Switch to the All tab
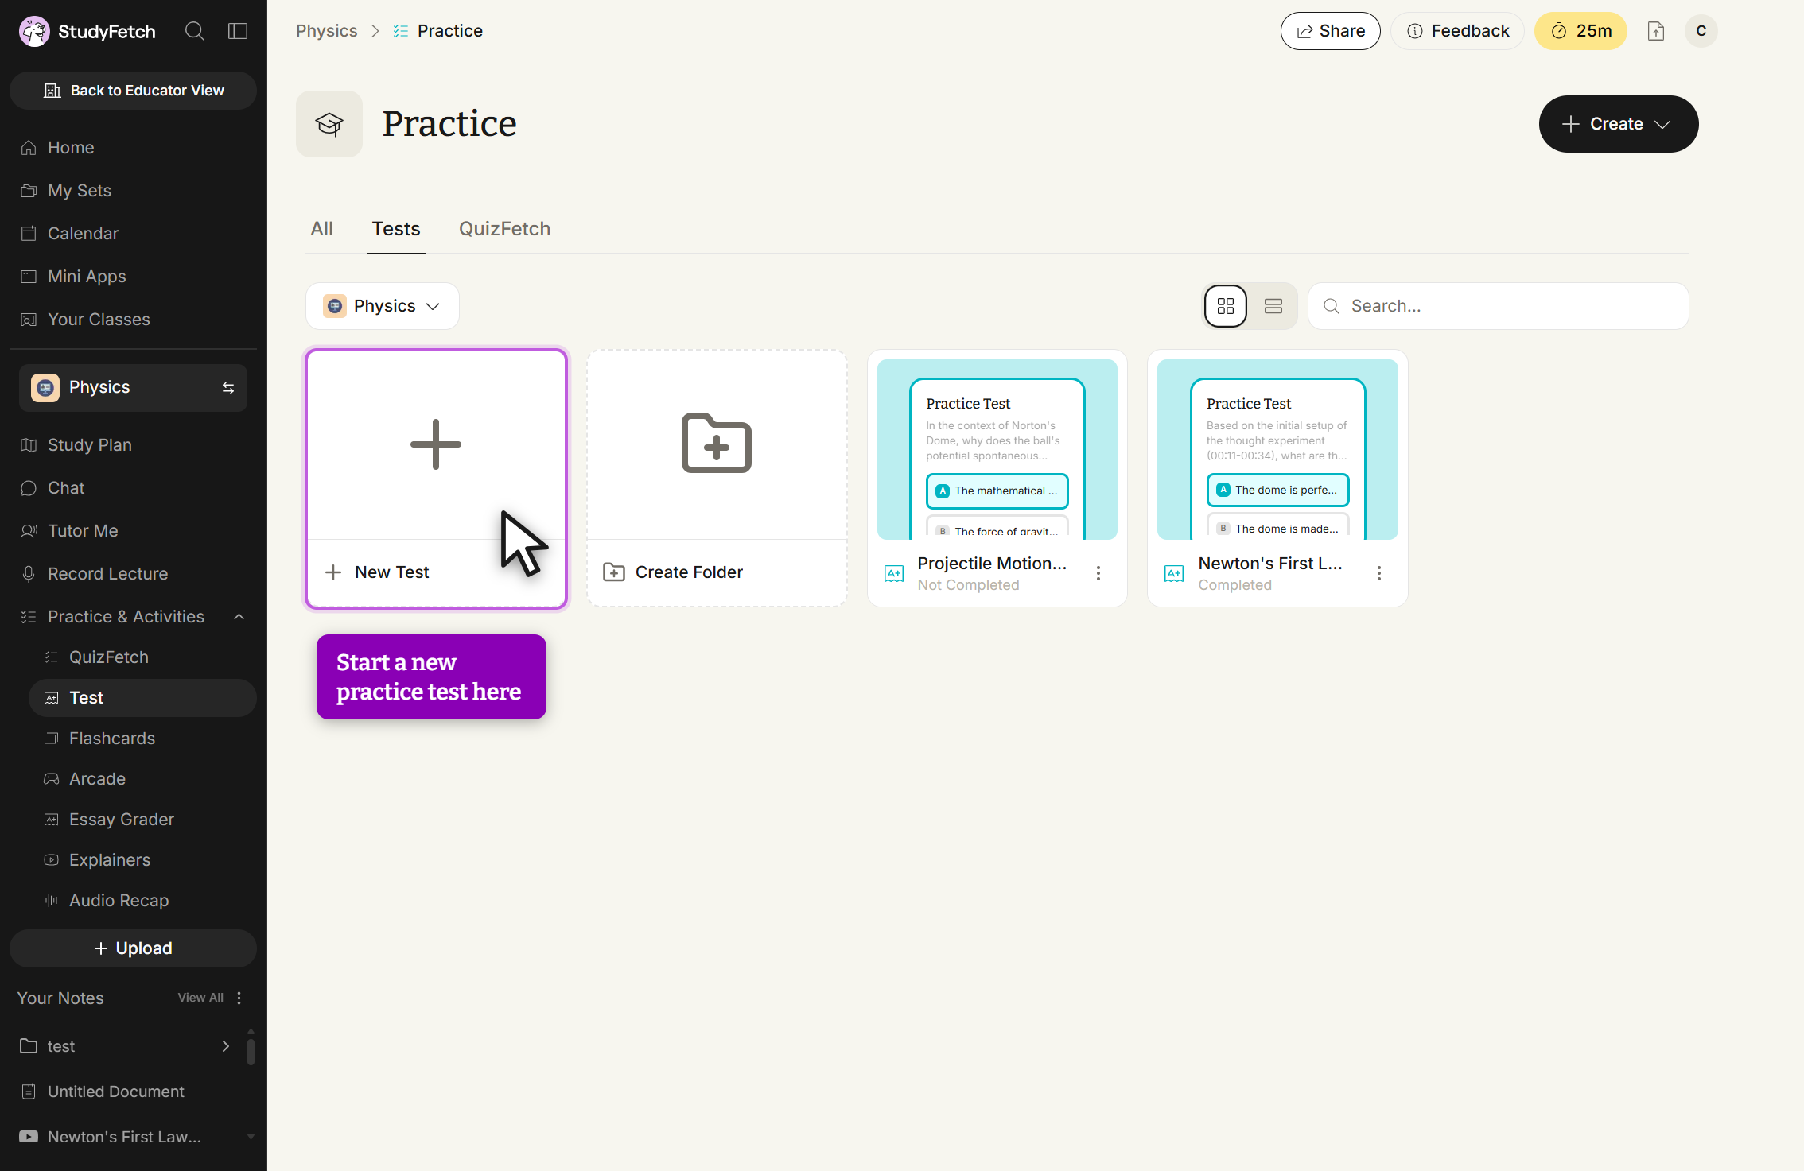This screenshot has width=1804, height=1171. click(x=321, y=229)
